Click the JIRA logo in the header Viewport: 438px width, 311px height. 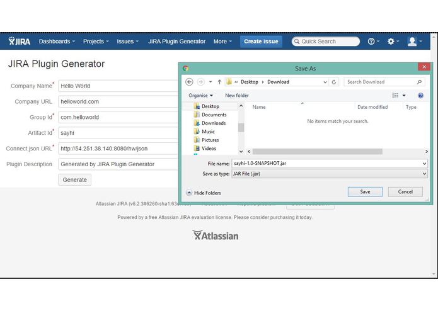[20, 42]
